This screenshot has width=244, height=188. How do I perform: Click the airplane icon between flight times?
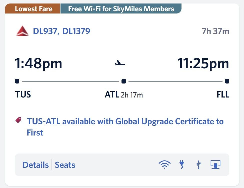[x=120, y=63]
